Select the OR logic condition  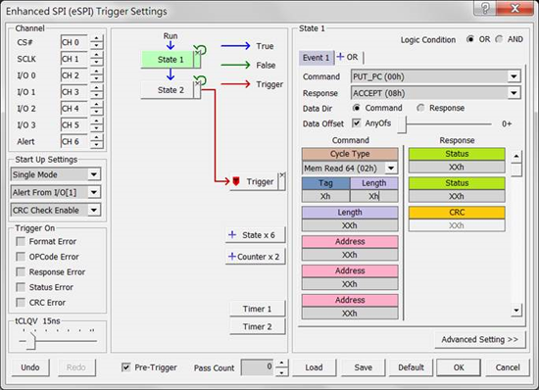point(469,39)
